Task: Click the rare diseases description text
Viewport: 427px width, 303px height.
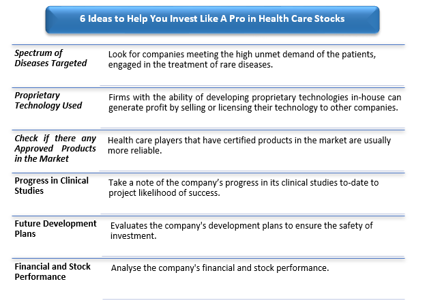Action: coord(242,59)
